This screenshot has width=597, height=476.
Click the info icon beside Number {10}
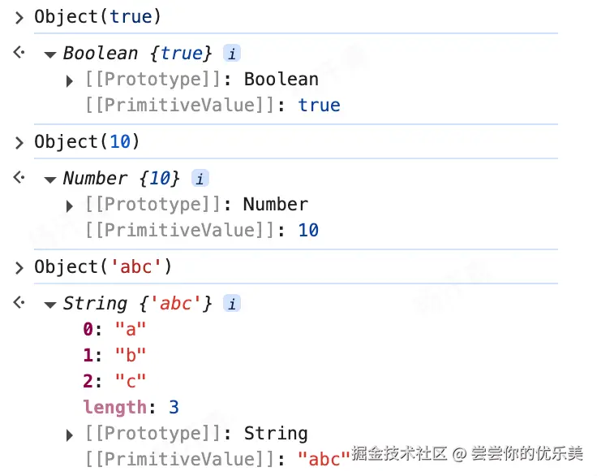click(x=200, y=179)
